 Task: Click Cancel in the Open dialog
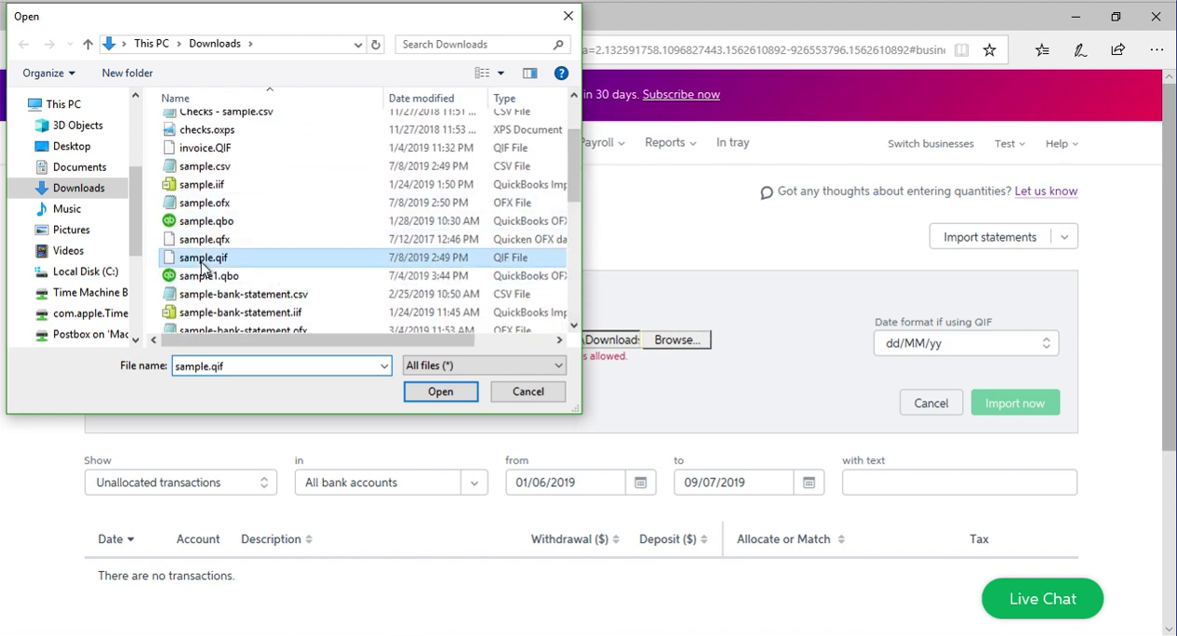[528, 392]
